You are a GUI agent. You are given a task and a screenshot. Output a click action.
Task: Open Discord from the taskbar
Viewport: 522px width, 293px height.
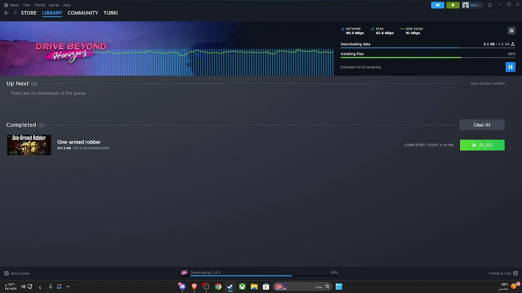click(x=182, y=286)
